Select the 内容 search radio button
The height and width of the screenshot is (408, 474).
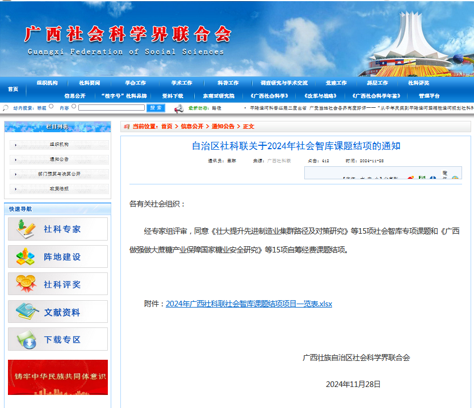pyautogui.click(x=73, y=106)
